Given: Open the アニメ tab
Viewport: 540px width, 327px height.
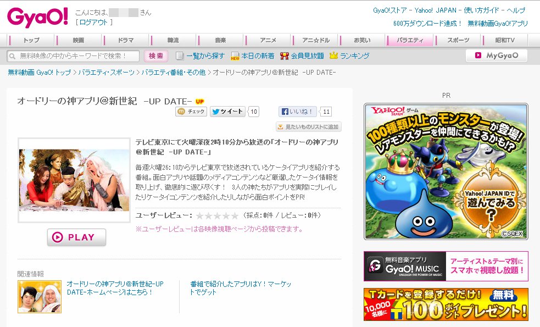Looking at the screenshot, I should tap(268, 40).
